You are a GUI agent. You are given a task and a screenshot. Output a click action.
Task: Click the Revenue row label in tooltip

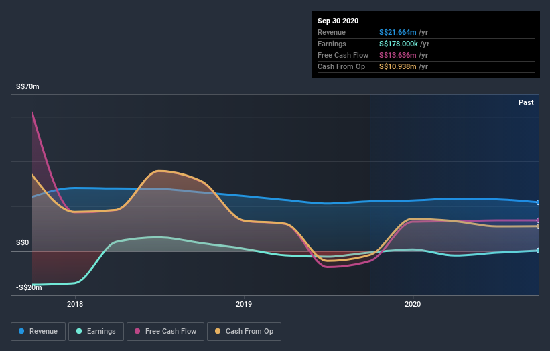click(332, 32)
